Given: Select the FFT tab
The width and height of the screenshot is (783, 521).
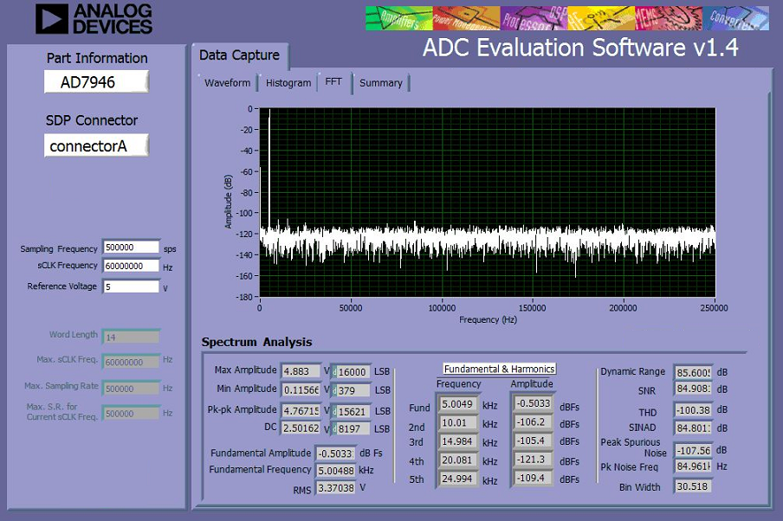Looking at the screenshot, I should click(333, 82).
